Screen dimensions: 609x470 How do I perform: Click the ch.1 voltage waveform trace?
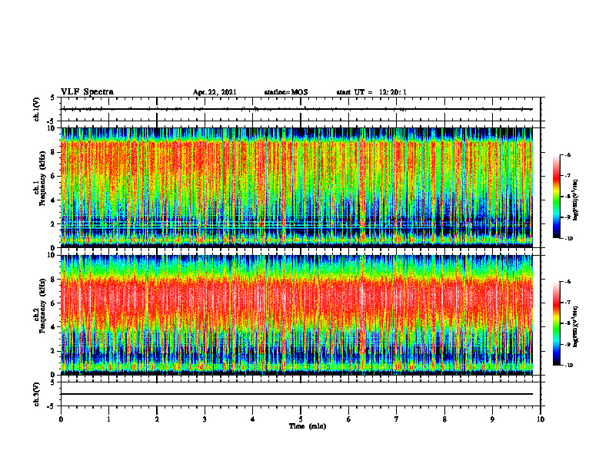pos(297,109)
